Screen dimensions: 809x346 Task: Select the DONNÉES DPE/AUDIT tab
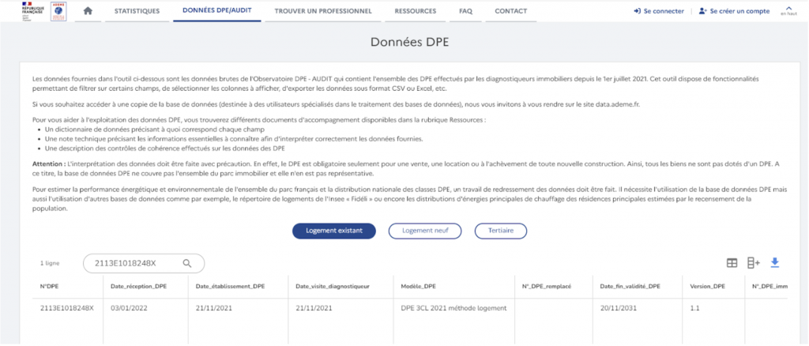click(x=217, y=11)
